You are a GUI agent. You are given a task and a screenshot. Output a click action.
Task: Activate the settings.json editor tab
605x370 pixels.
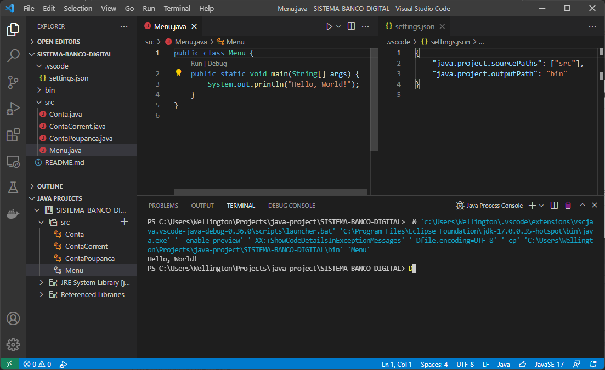(415, 27)
